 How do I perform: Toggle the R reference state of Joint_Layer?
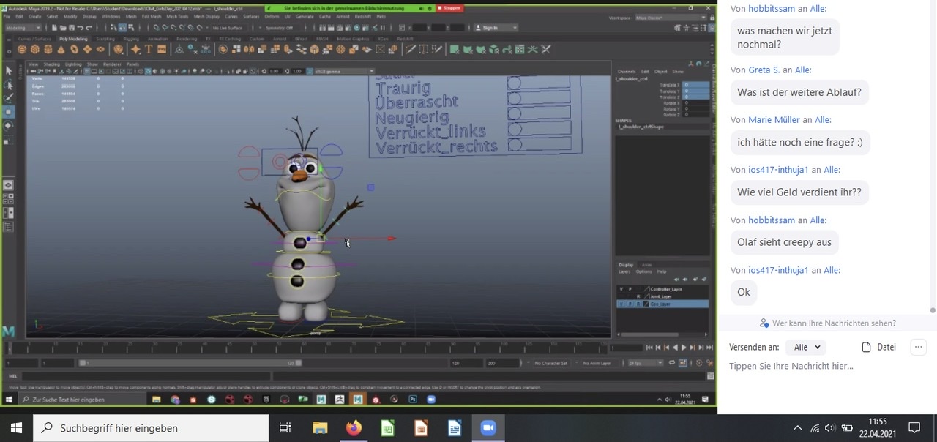coord(638,296)
